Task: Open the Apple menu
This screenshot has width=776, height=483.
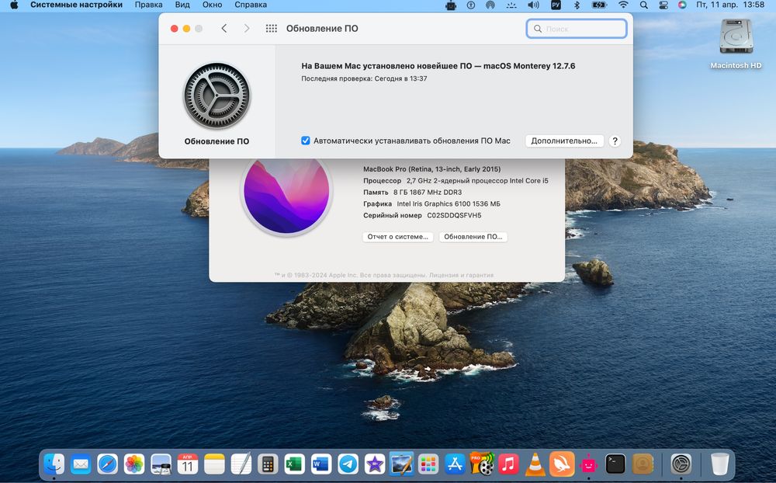Action: (x=14, y=5)
